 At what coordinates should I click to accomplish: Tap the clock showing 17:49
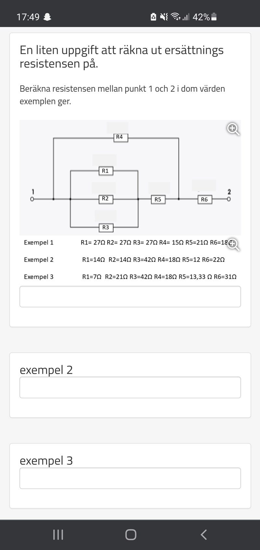pos(28,17)
